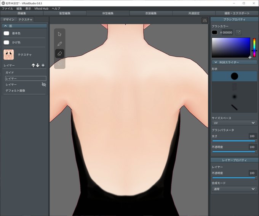Select the hard round brush shape

234,76
